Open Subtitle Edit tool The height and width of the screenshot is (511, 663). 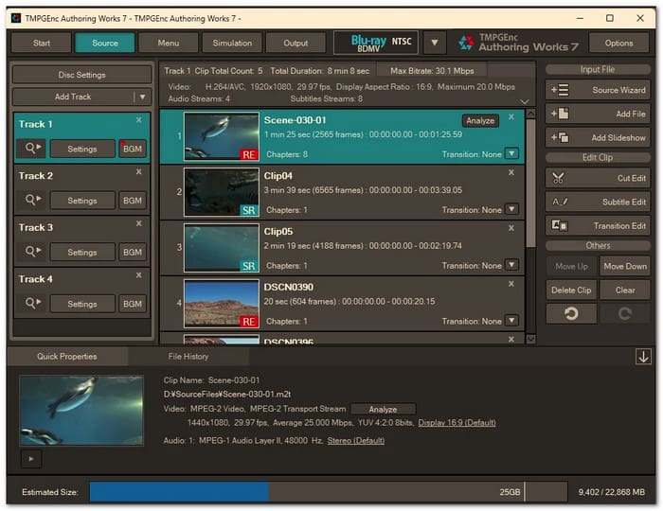coord(598,202)
